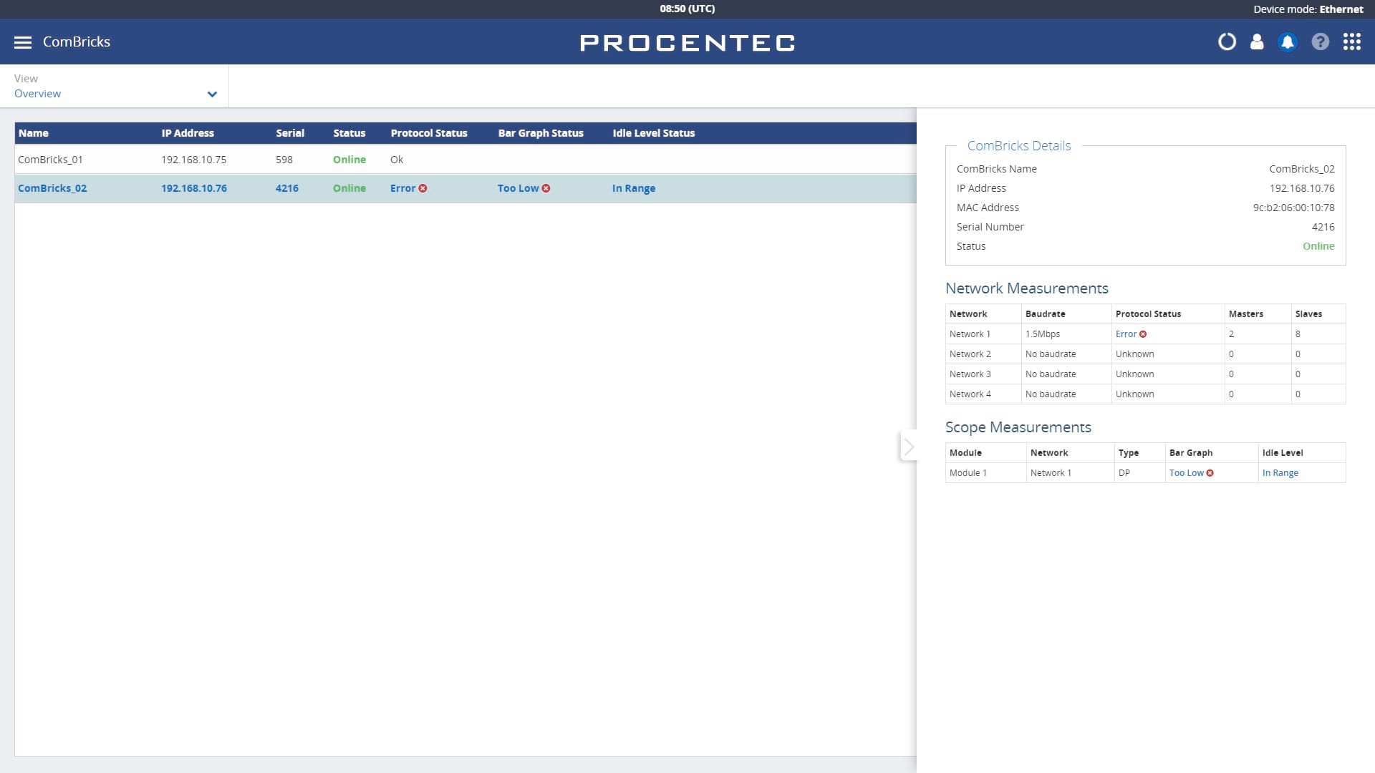The image size is (1375, 773).
Task: Click the Device mode Ethernet indicator
Action: click(1308, 9)
